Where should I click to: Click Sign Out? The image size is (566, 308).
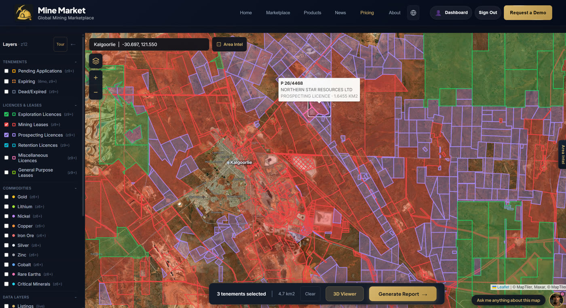point(488,13)
